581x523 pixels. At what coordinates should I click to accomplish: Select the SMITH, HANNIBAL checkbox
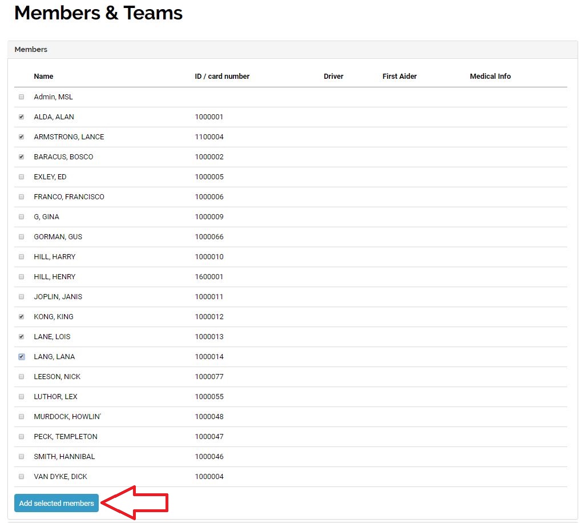point(22,457)
